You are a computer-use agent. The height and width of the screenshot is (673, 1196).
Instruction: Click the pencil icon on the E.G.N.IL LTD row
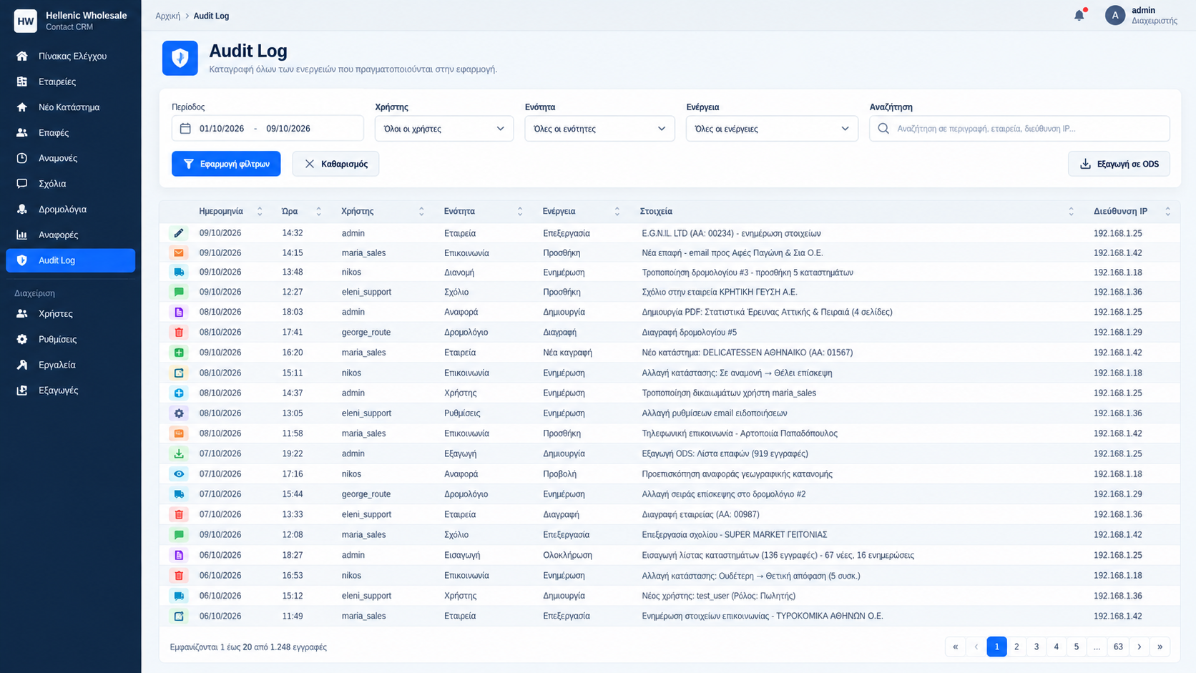pyautogui.click(x=179, y=233)
